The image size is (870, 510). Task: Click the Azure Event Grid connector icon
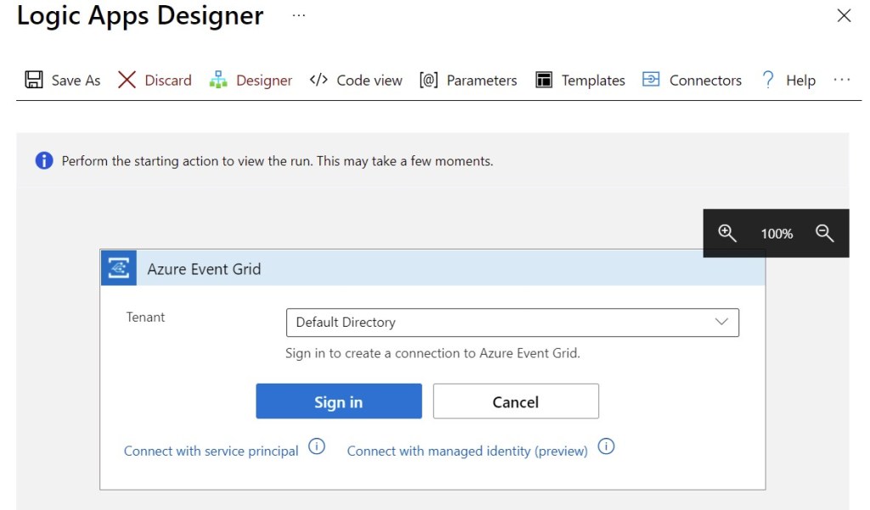(x=119, y=268)
